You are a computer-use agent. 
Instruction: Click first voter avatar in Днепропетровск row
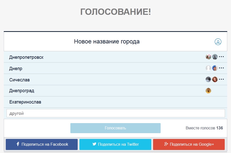(x=208, y=57)
